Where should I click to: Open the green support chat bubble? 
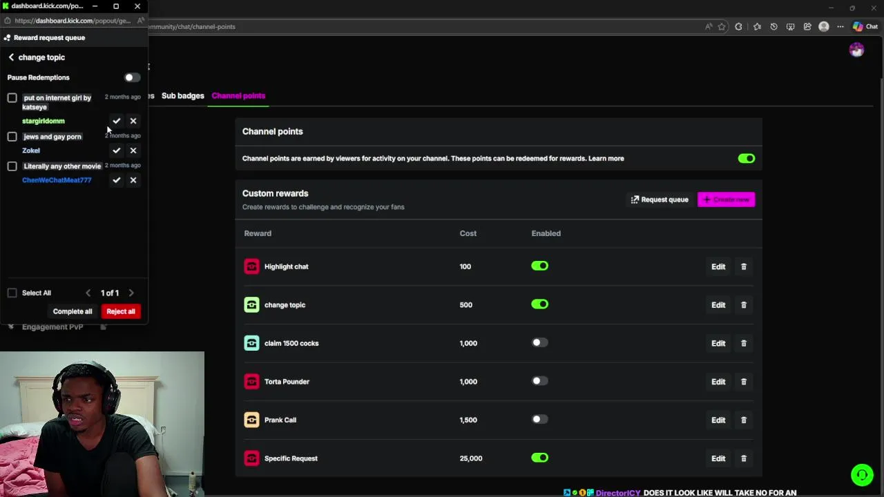[x=861, y=475]
